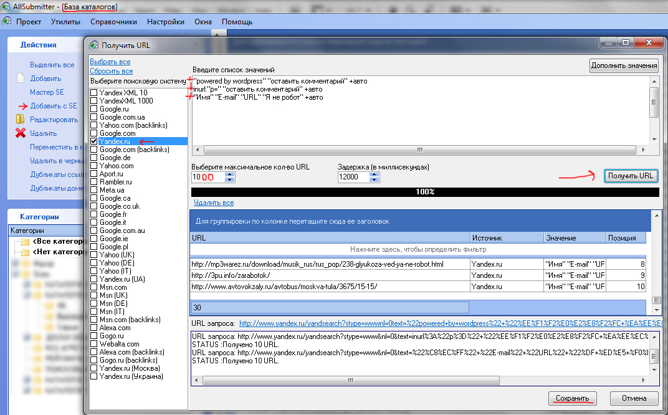Click the 100% progress bar

tap(424, 192)
